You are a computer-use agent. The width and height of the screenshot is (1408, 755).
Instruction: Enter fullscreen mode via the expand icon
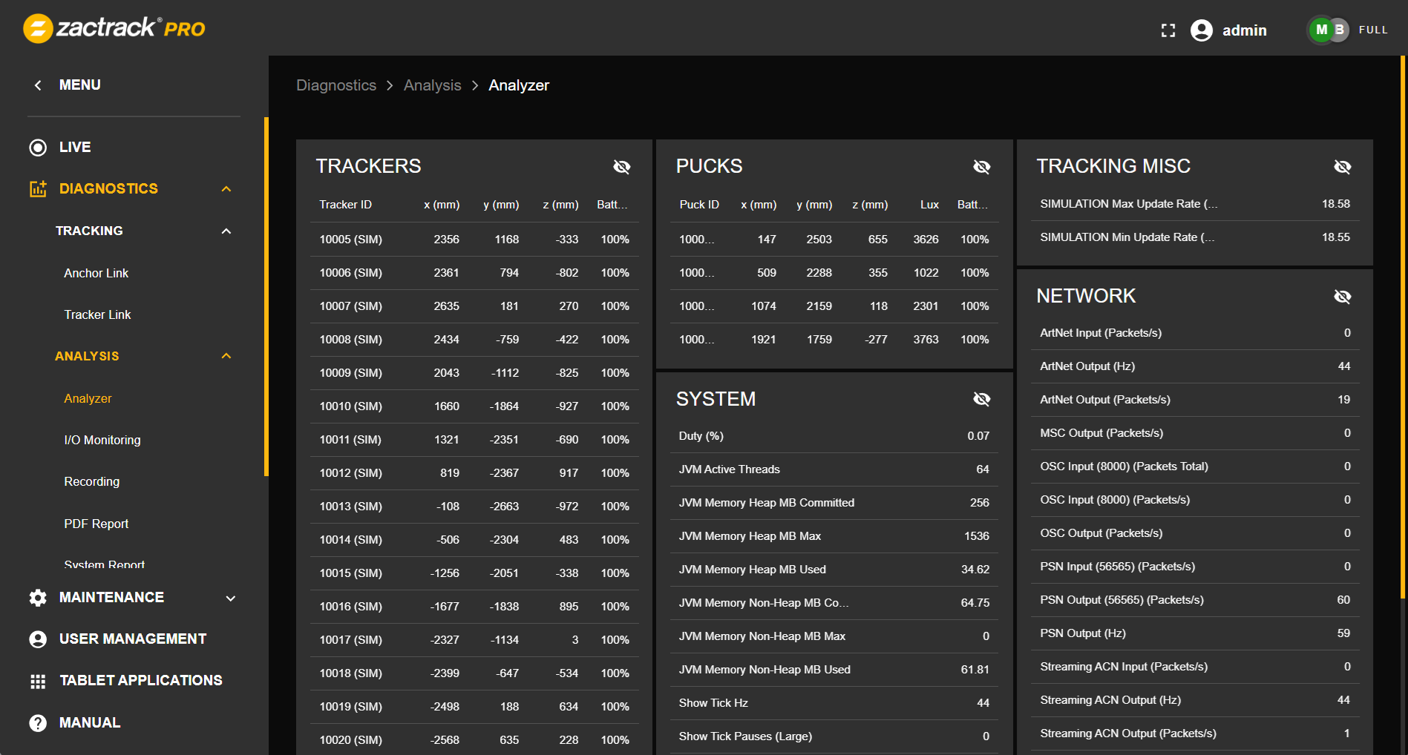(x=1168, y=30)
